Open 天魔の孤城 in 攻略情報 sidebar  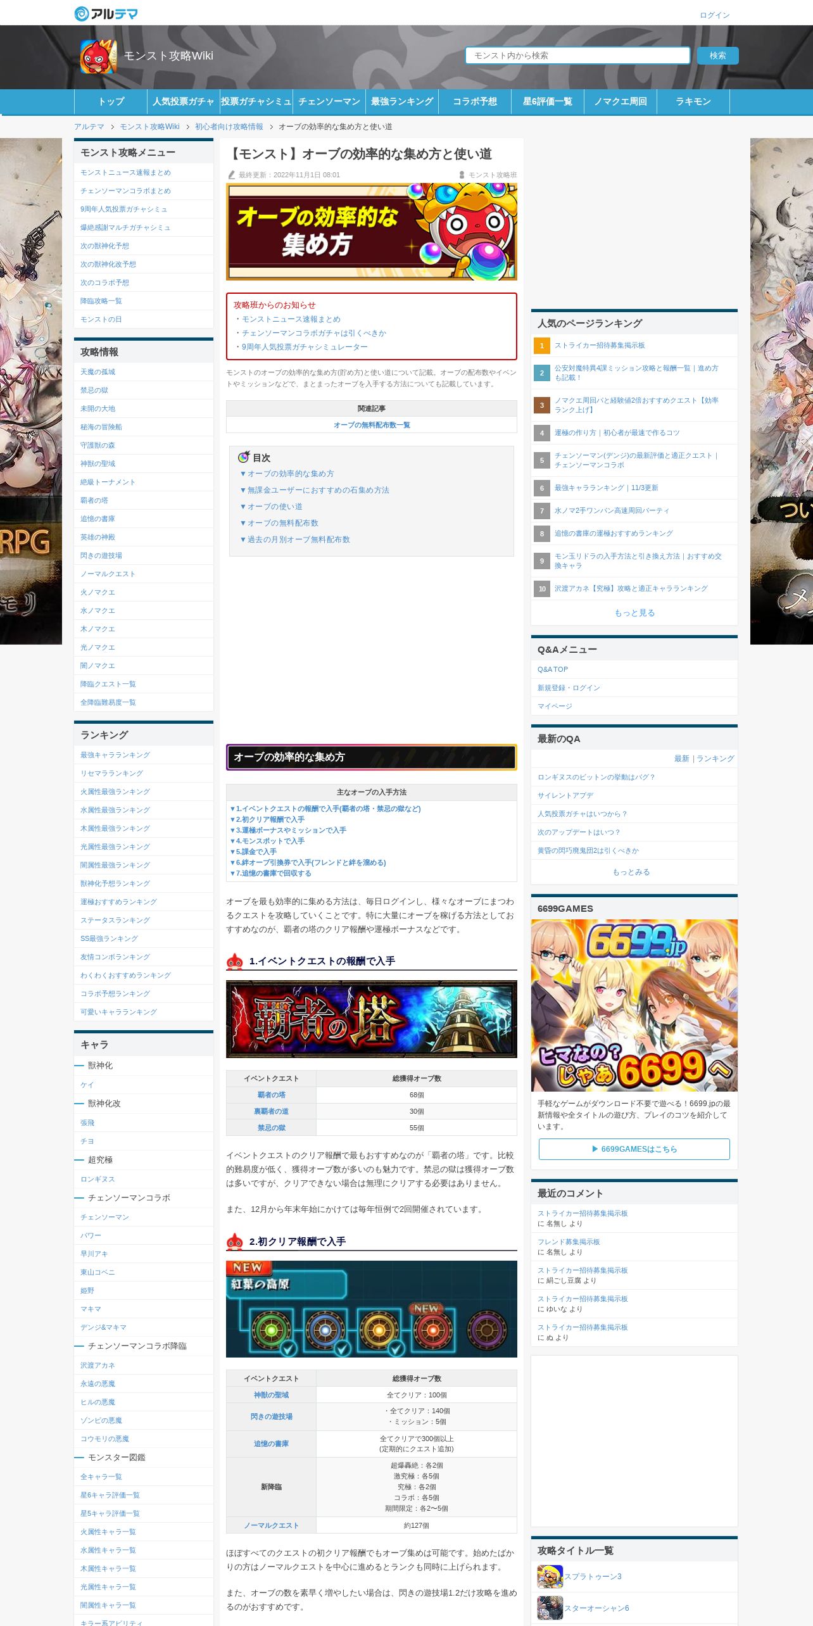click(x=98, y=372)
